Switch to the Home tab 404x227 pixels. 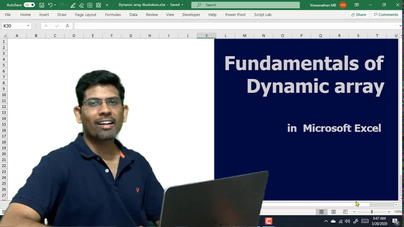click(x=26, y=15)
